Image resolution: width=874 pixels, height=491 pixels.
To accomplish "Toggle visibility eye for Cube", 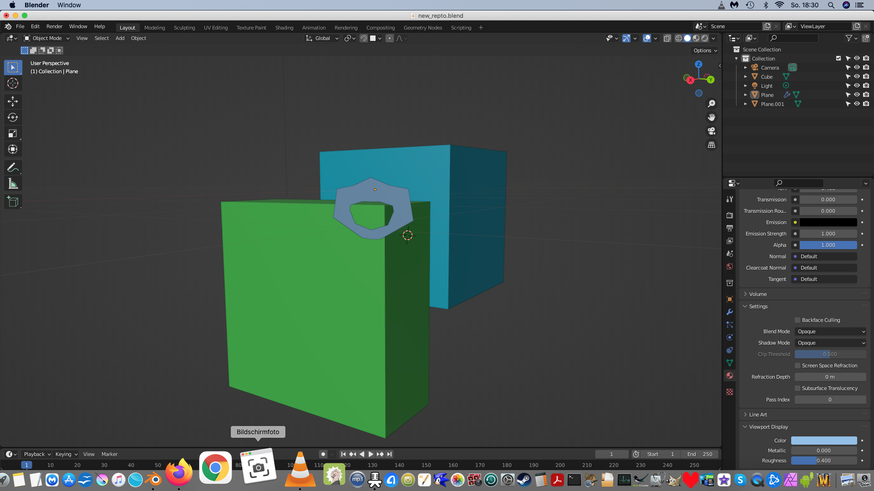I will click(857, 76).
